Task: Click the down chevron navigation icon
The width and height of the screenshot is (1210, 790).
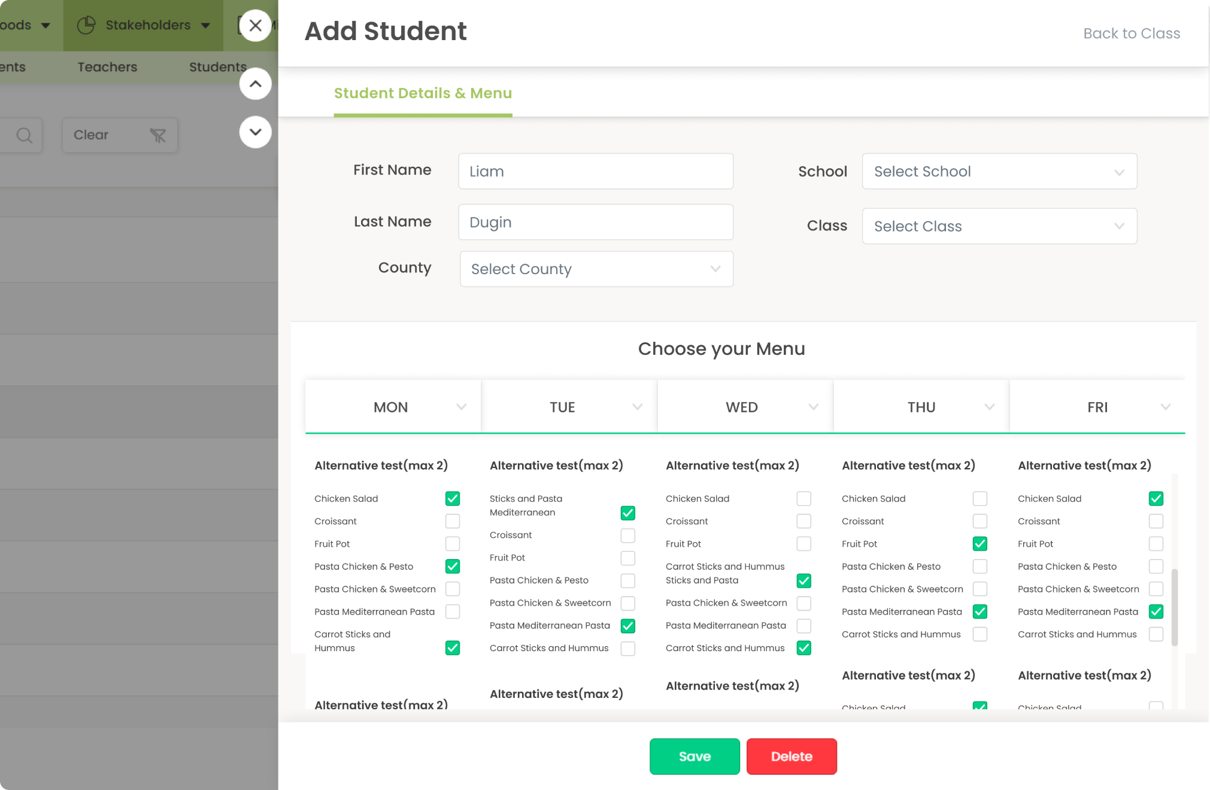Action: 256,132
